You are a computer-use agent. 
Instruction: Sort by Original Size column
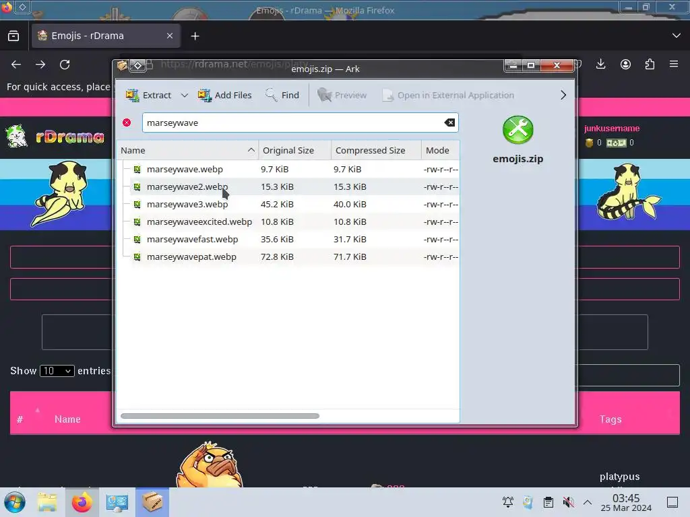(x=295, y=150)
